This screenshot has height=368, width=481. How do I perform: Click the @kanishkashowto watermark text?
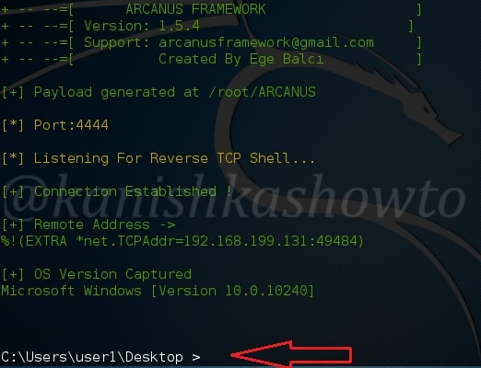point(235,198)
